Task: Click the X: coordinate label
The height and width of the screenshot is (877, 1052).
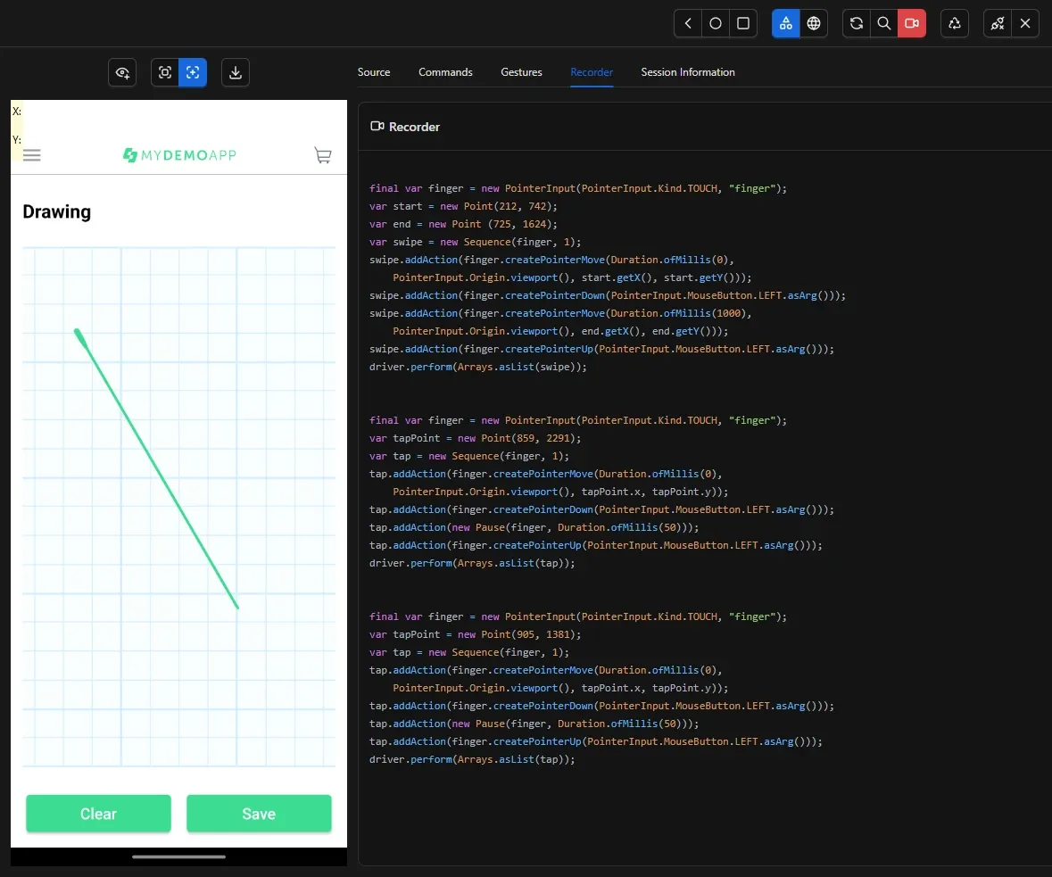Action: (17, 112)
